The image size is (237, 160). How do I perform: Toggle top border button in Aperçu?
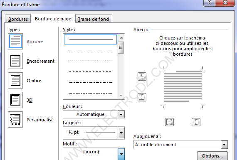pos(142,76)
